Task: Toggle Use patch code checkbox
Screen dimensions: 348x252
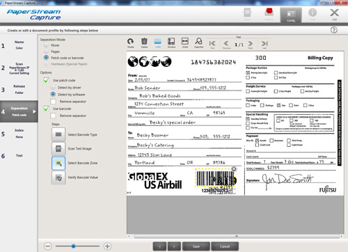Action: click(46, 80)
